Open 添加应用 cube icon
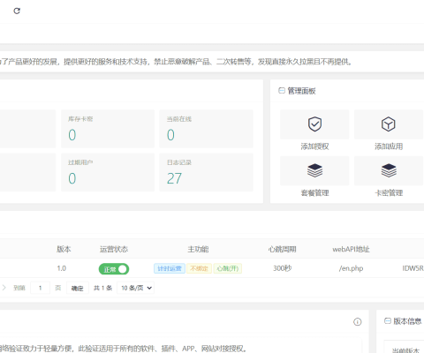Viewport: 424px width, 353px height. pyautogui.click(x=388, y=124)
